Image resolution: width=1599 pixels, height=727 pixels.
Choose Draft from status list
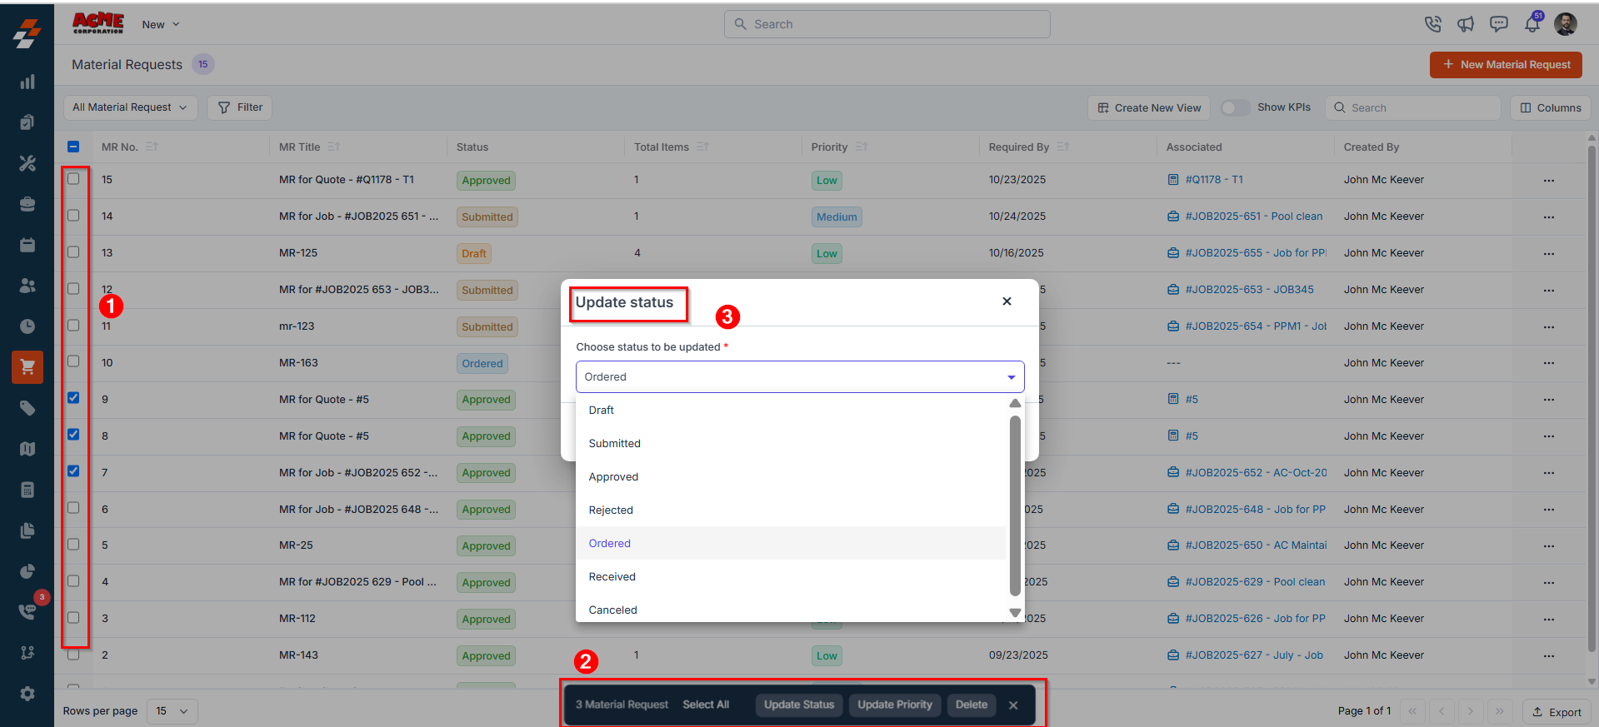[x=791, y=410]
